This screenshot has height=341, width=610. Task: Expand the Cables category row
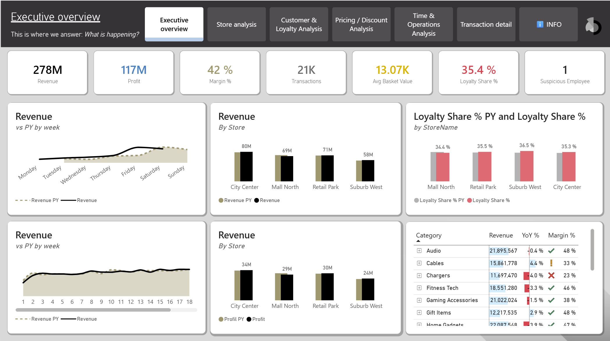419,263
